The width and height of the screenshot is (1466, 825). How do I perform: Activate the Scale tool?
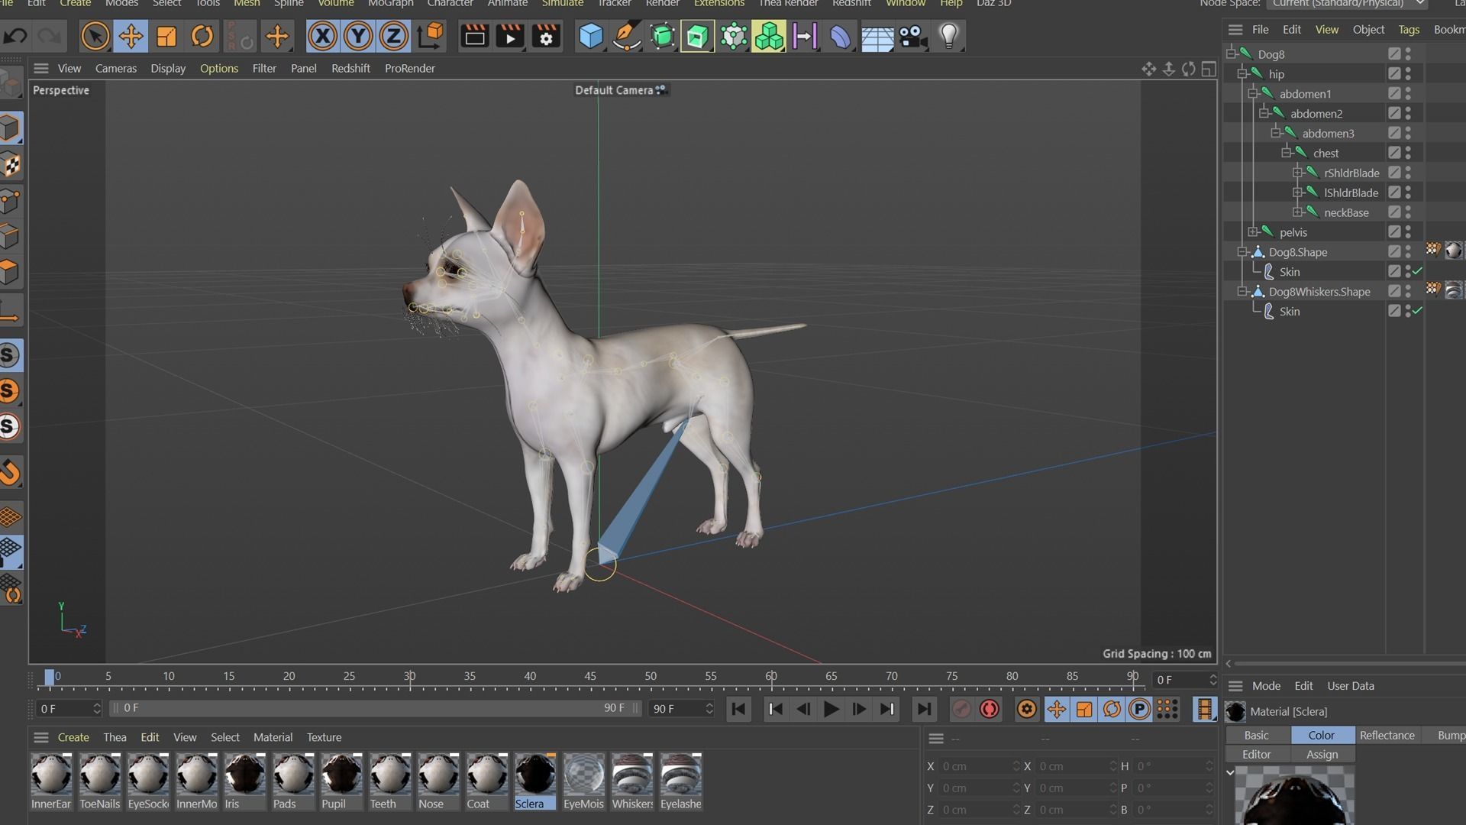166,36
